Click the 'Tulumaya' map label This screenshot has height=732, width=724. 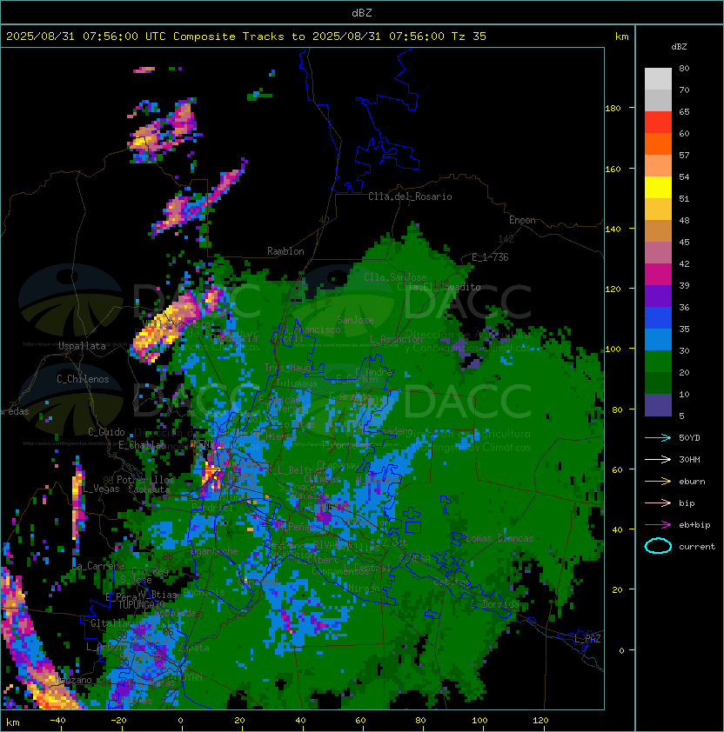pos(297,383)
